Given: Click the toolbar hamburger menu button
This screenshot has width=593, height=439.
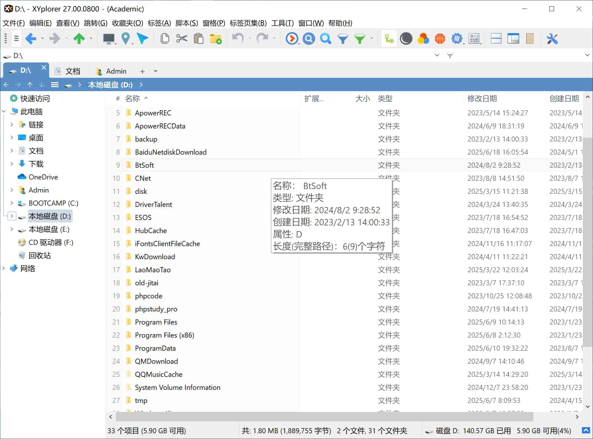Looking at the screenshot, I should pos(16,39).
